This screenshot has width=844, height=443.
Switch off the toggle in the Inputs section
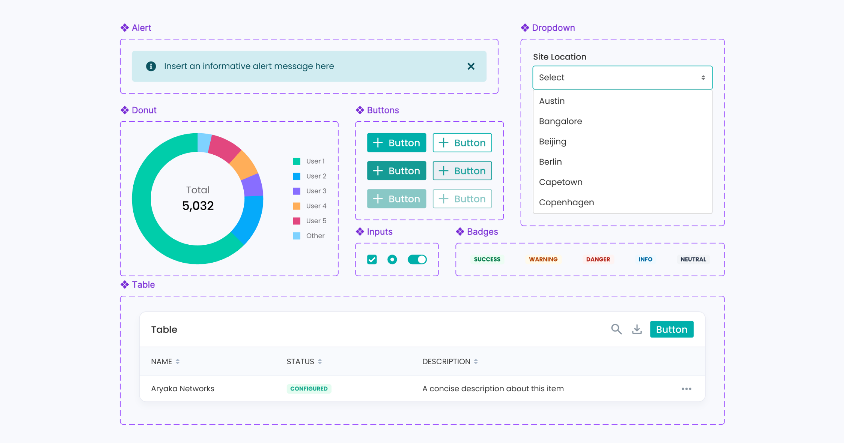tap(417, 259)
